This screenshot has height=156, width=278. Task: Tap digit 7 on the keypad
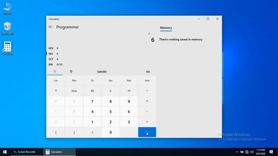coord(93,101)
